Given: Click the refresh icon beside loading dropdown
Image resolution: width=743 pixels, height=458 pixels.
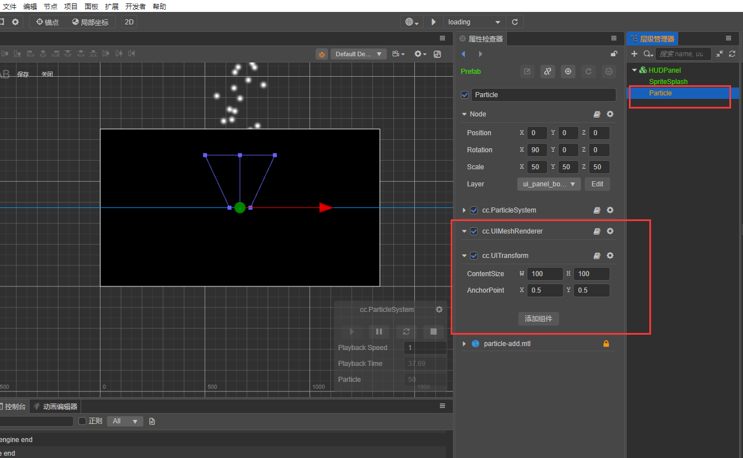Looking at the screenshot, I should (x=515, y=22).
